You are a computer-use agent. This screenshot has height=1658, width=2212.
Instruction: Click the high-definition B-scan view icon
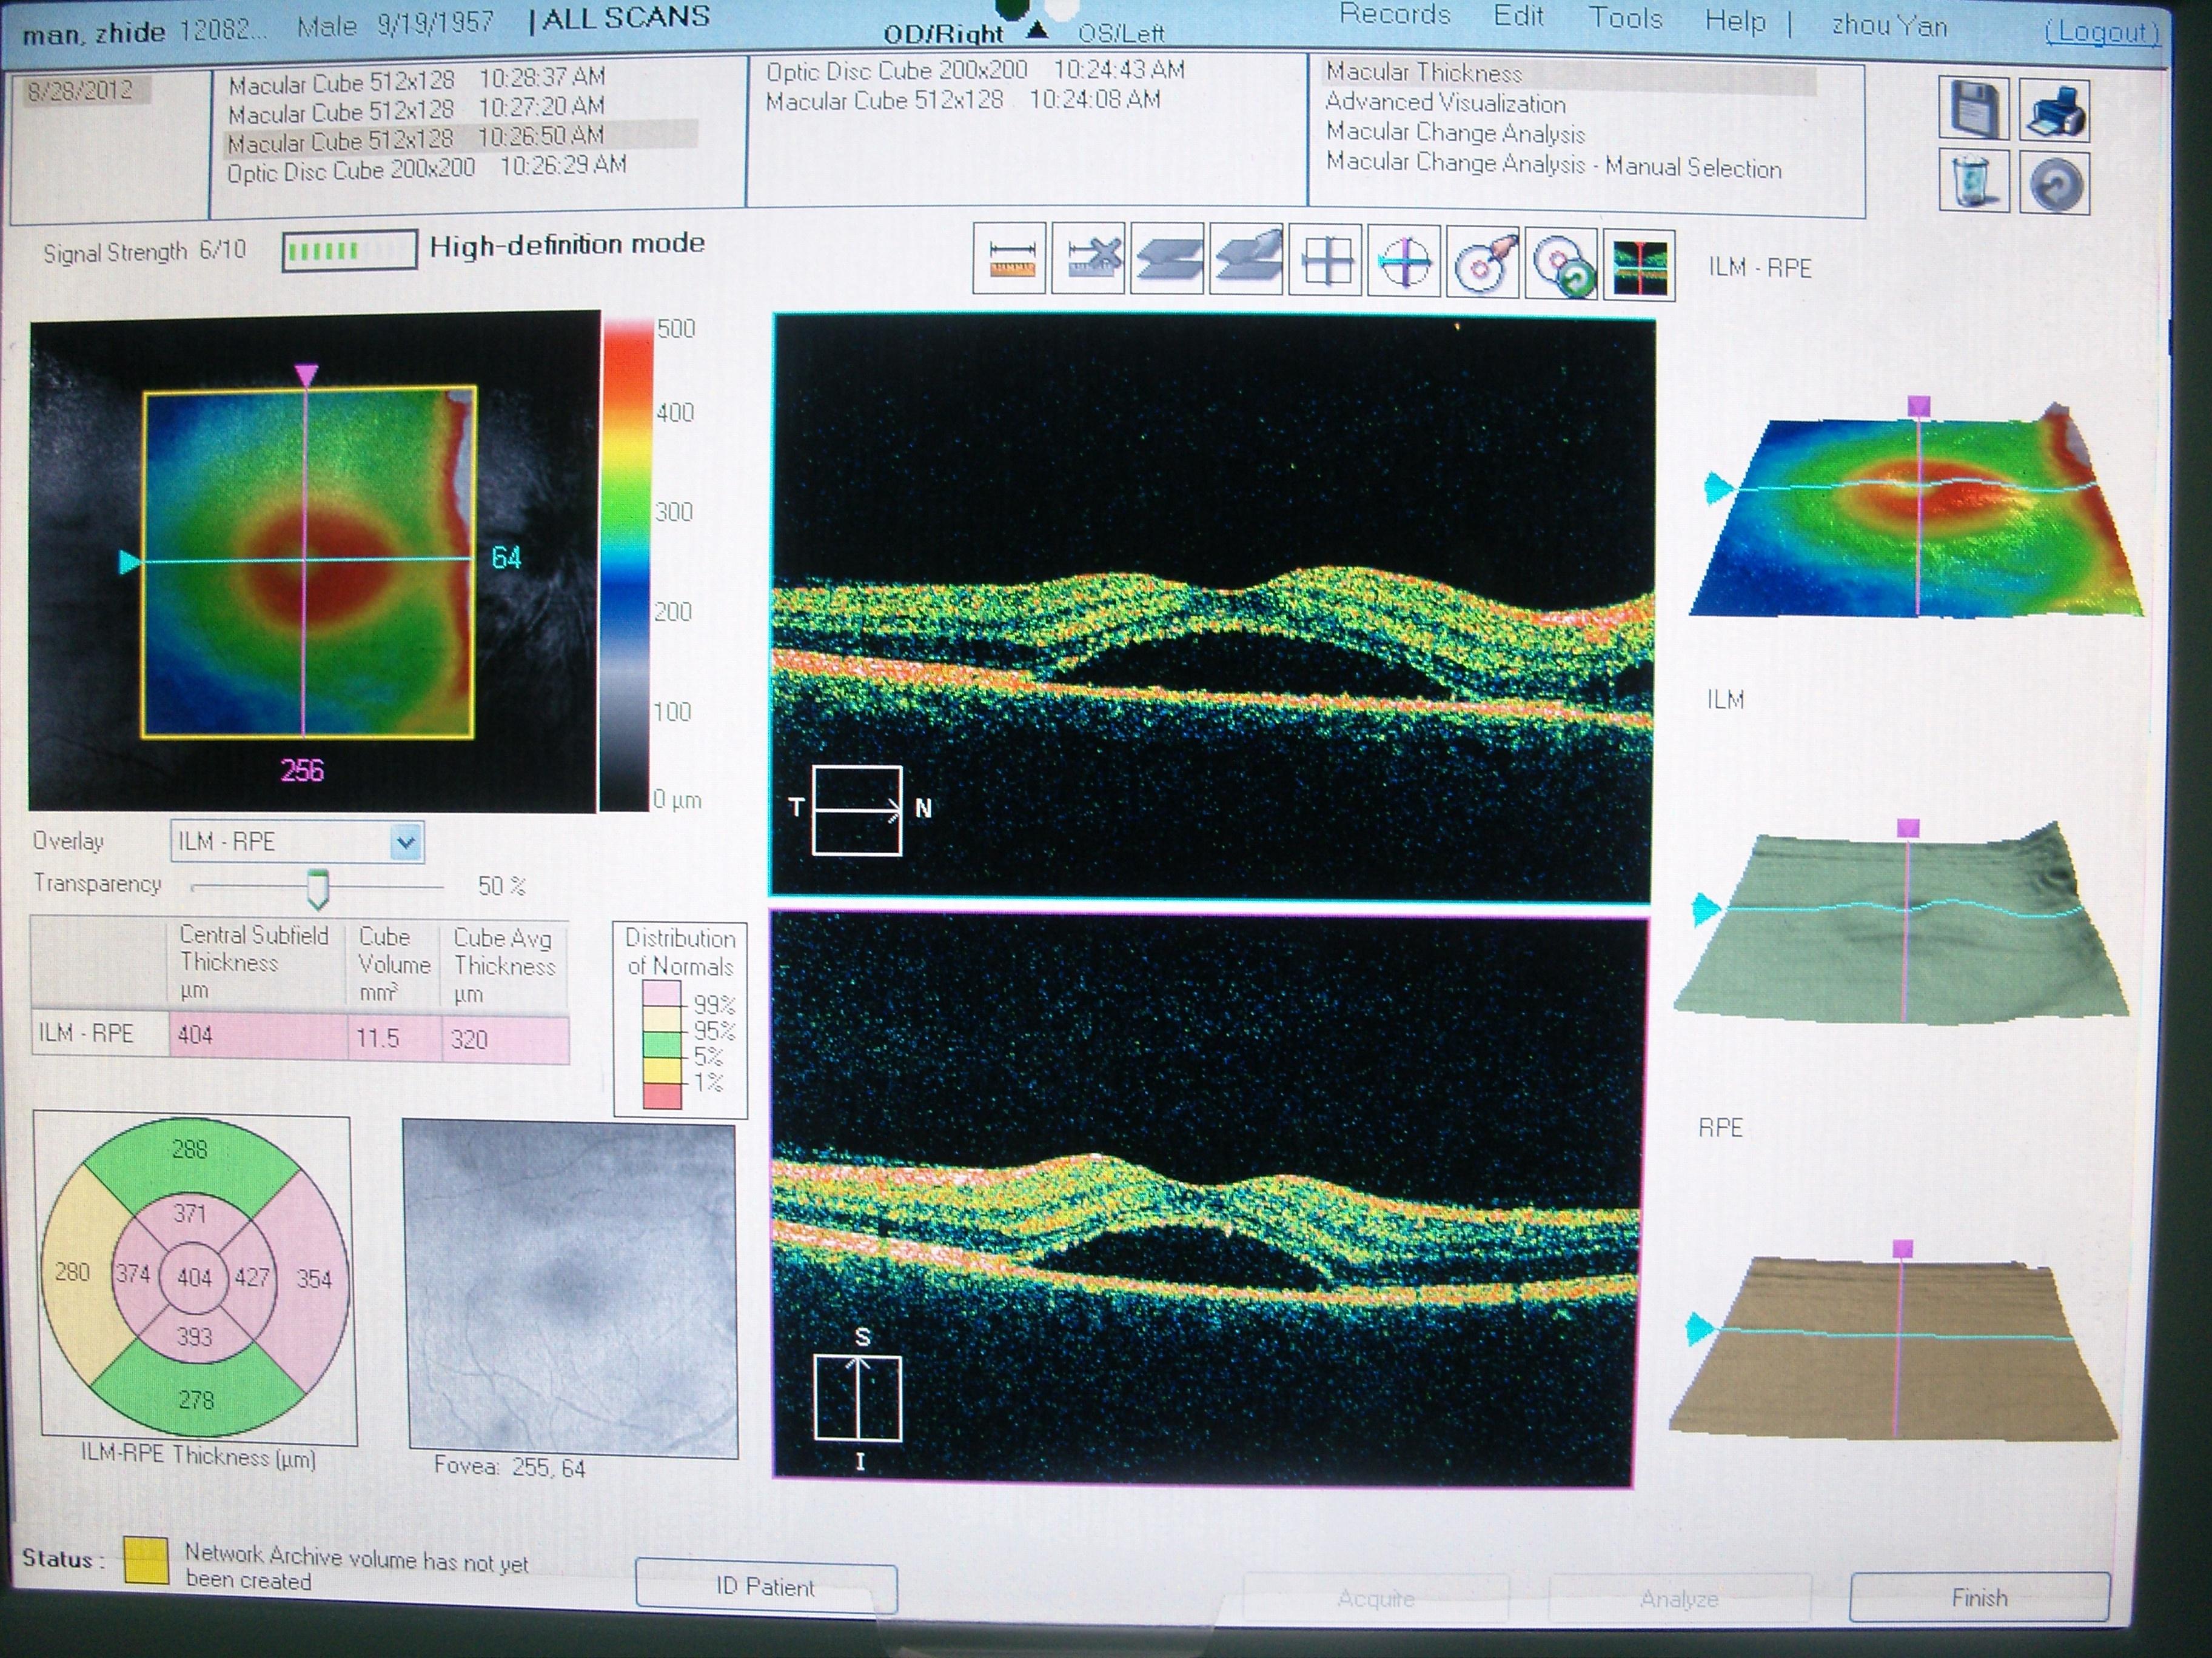1640,265
